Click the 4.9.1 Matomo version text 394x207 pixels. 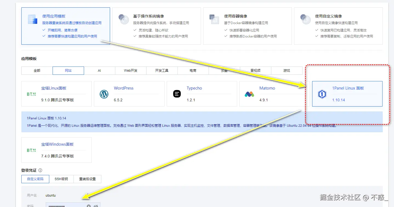[264, 100]
